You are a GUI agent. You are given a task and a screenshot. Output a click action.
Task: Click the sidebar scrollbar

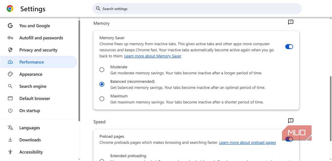pyautogui.click(x=79, y=71)
